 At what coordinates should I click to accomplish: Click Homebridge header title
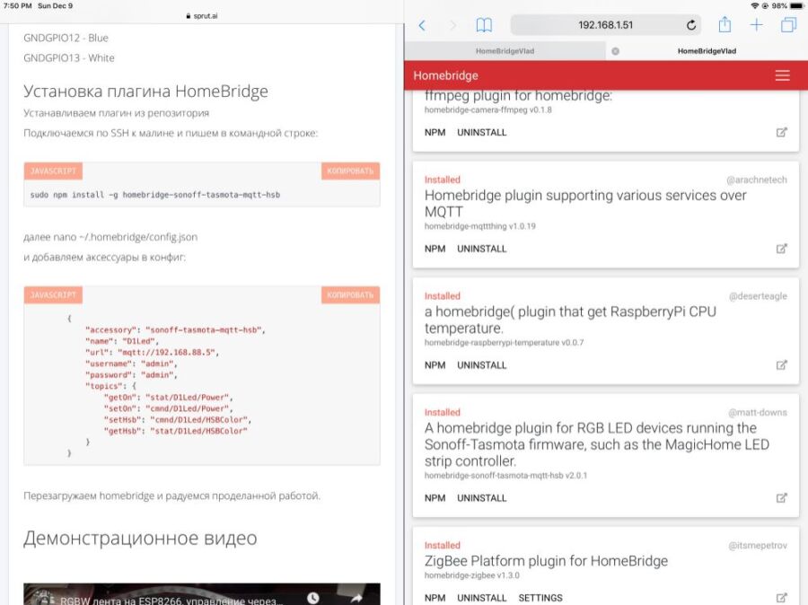445,75
